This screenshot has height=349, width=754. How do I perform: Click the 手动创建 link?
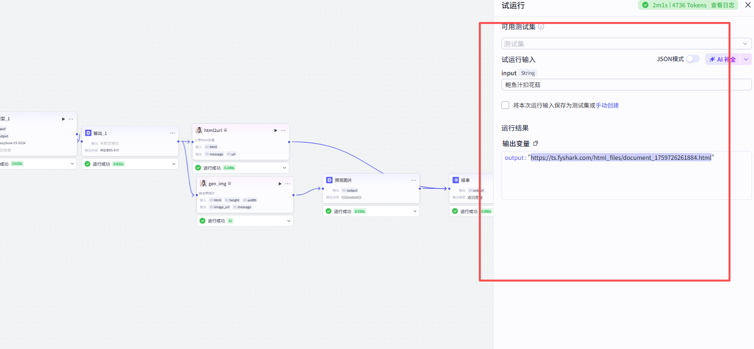coord(607,105)
